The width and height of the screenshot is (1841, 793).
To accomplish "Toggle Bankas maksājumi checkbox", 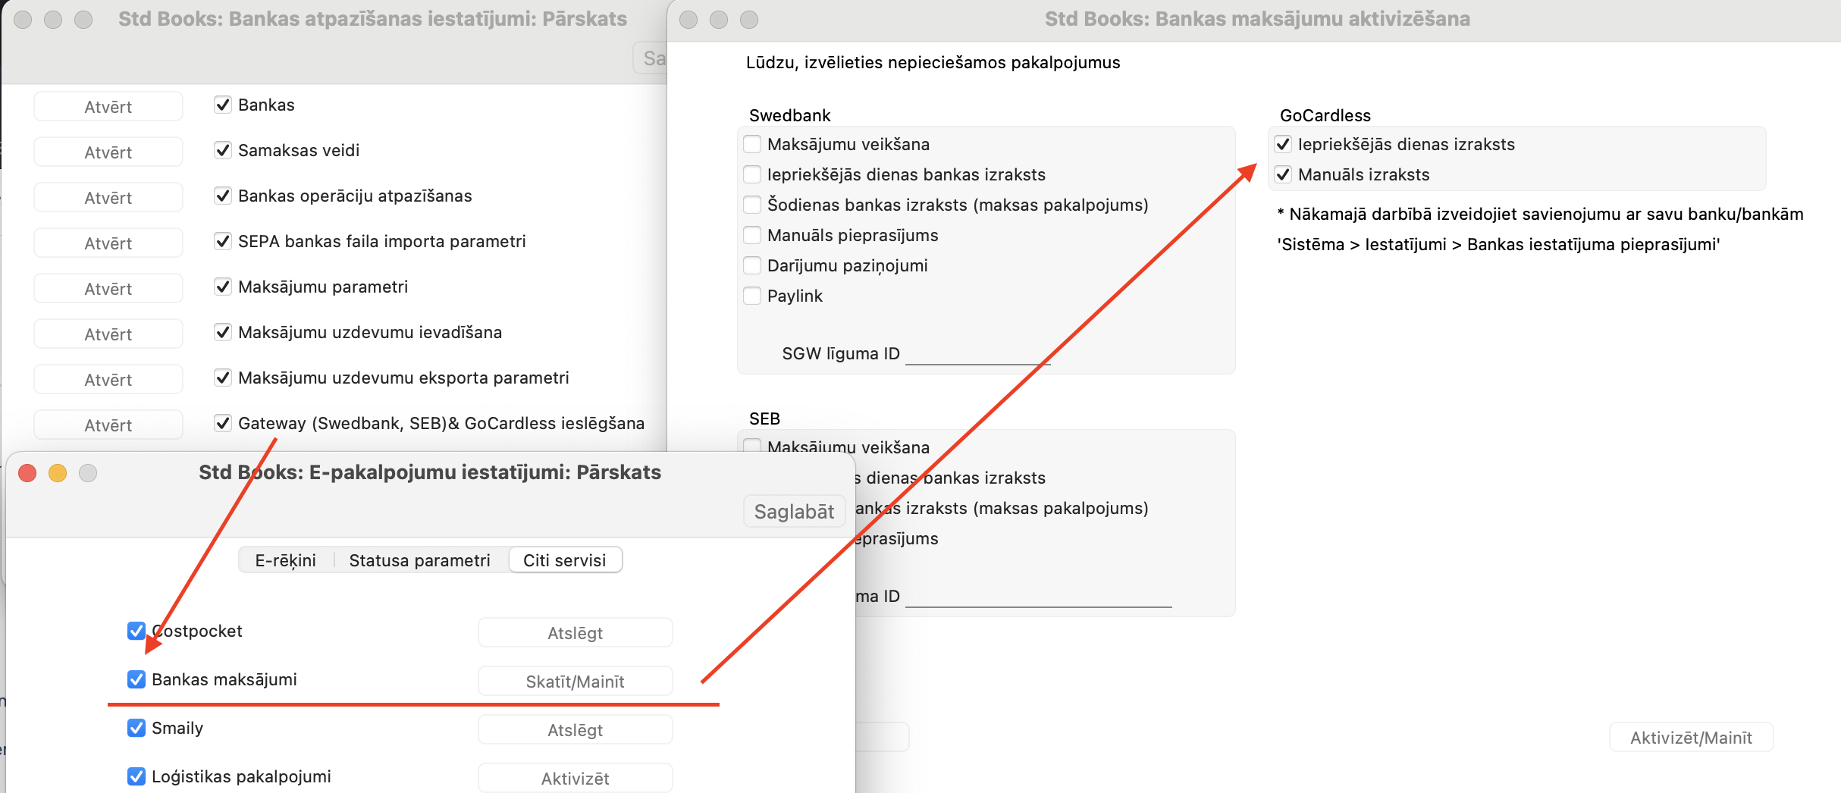I will coord(136,679).
